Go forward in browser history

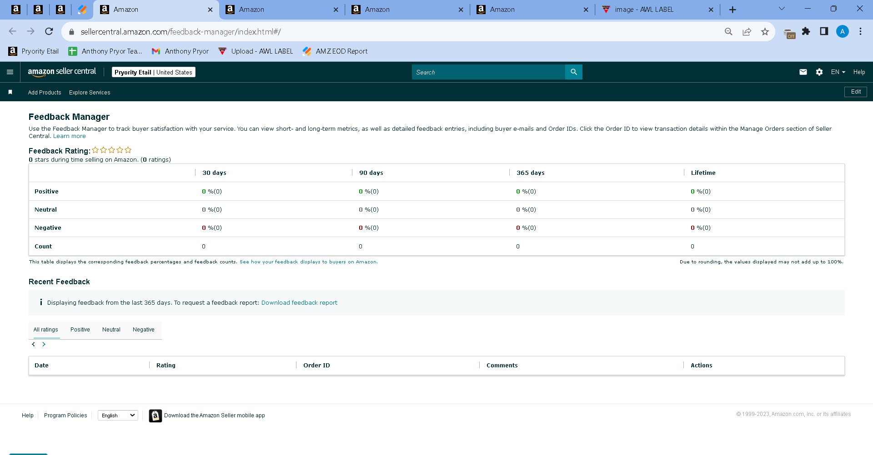coord(30,31)
